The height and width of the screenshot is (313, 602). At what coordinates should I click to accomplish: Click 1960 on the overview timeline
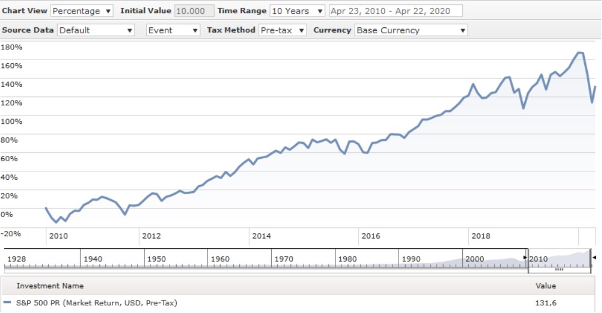click(x=220, y=259)
